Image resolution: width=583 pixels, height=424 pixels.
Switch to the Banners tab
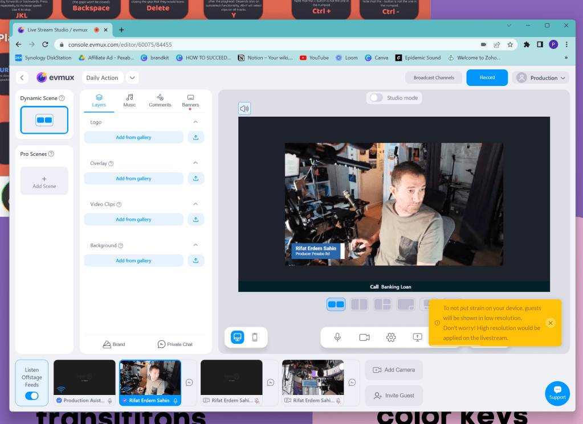tap(190, 101)
